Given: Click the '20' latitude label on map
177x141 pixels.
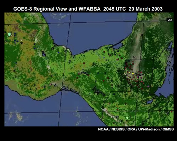Looking at the screenshot, I should point(170,20).
